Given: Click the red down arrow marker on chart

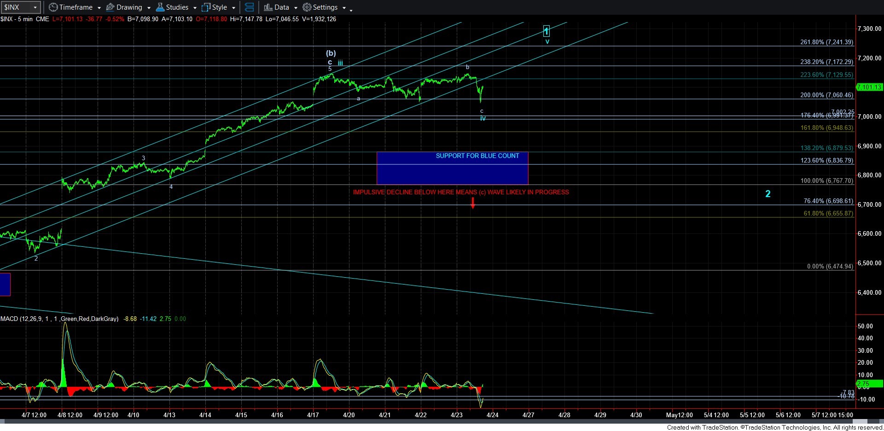Looking at the screenshot, I should (473, 203).
